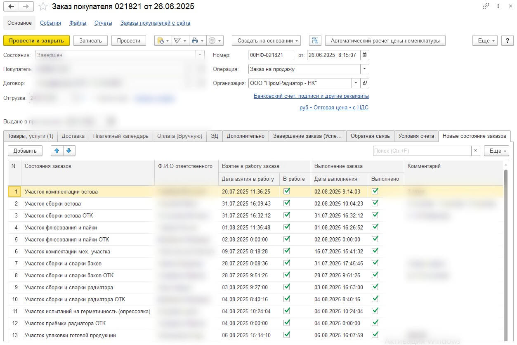Switch to the Доставка tab
Viewport: 517px width, 345px height.
click(73, 136)
